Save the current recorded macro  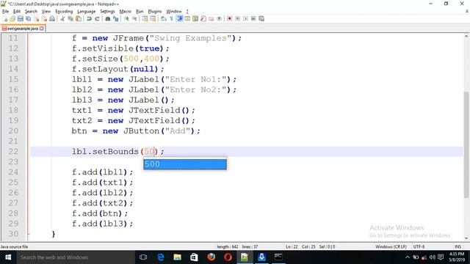261,18
